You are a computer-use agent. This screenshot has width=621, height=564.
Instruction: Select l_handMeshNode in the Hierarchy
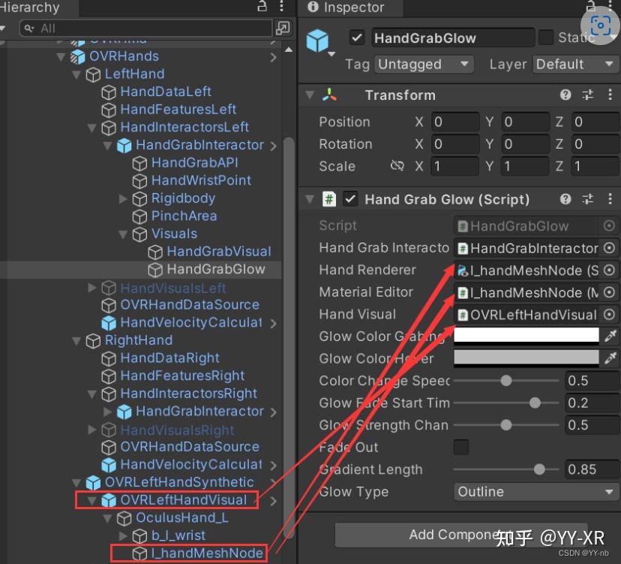click(207, 553)
